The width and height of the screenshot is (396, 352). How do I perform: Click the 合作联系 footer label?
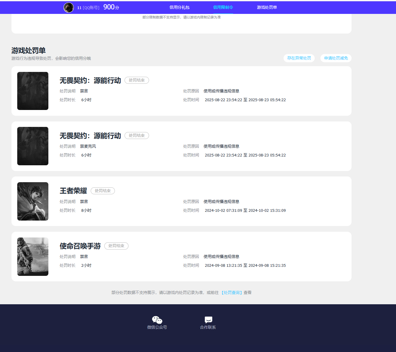click(208, 327)
